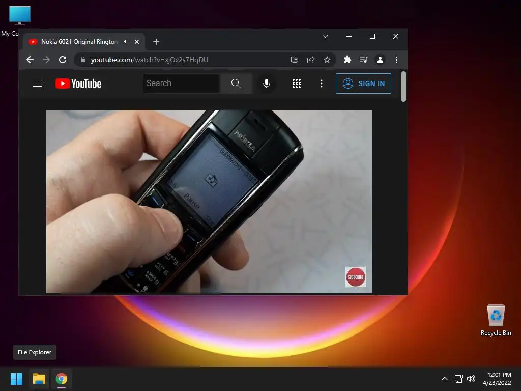Open the Chrome profile avatar
The width and height of the screenshot is (521, 391).
pos(380,60)
